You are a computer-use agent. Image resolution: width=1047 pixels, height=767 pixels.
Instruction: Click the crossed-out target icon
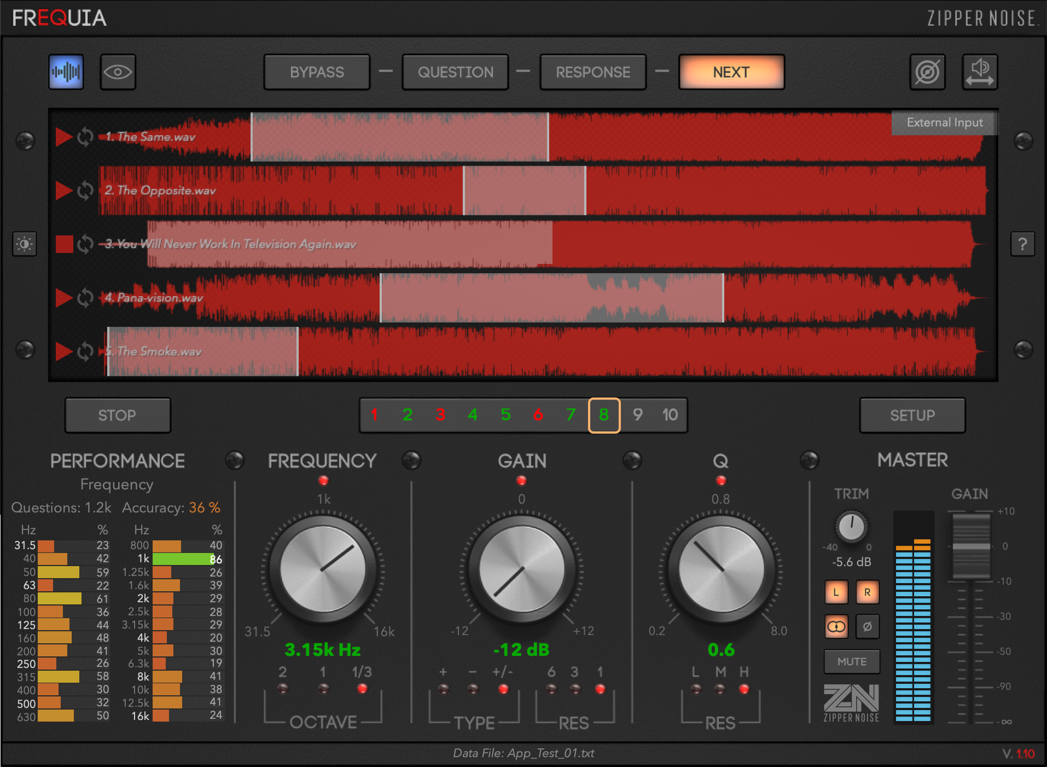coord(927,72)
